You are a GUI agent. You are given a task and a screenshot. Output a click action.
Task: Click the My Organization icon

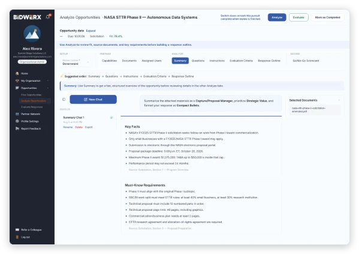(x=17, y=81)
